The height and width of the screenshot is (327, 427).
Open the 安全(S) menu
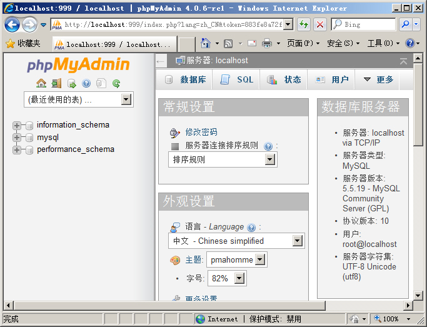point(343,43)
